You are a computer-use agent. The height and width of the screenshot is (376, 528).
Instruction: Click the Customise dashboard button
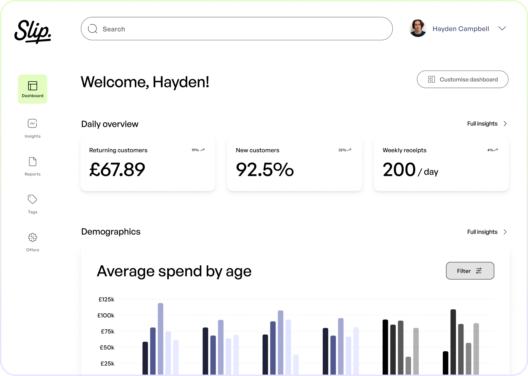[x=462, y=79]
